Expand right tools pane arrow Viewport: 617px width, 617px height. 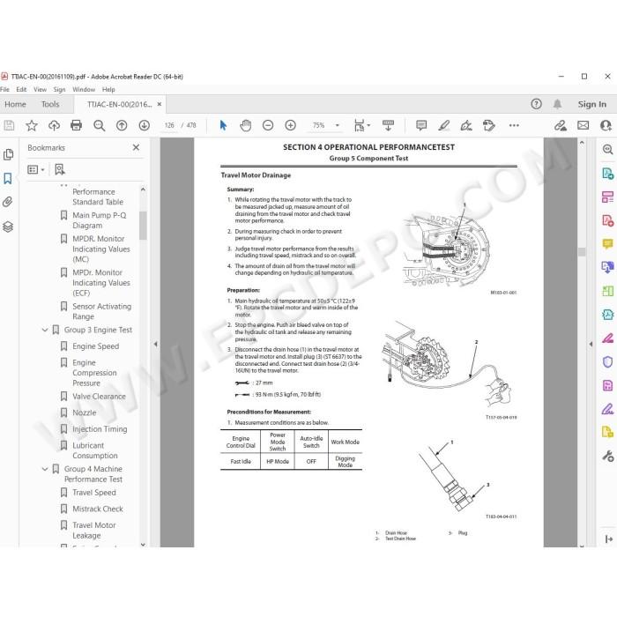(591, 344)
